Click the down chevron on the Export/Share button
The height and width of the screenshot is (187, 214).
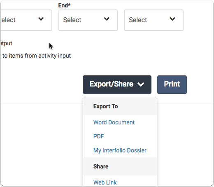coord(141,84)
